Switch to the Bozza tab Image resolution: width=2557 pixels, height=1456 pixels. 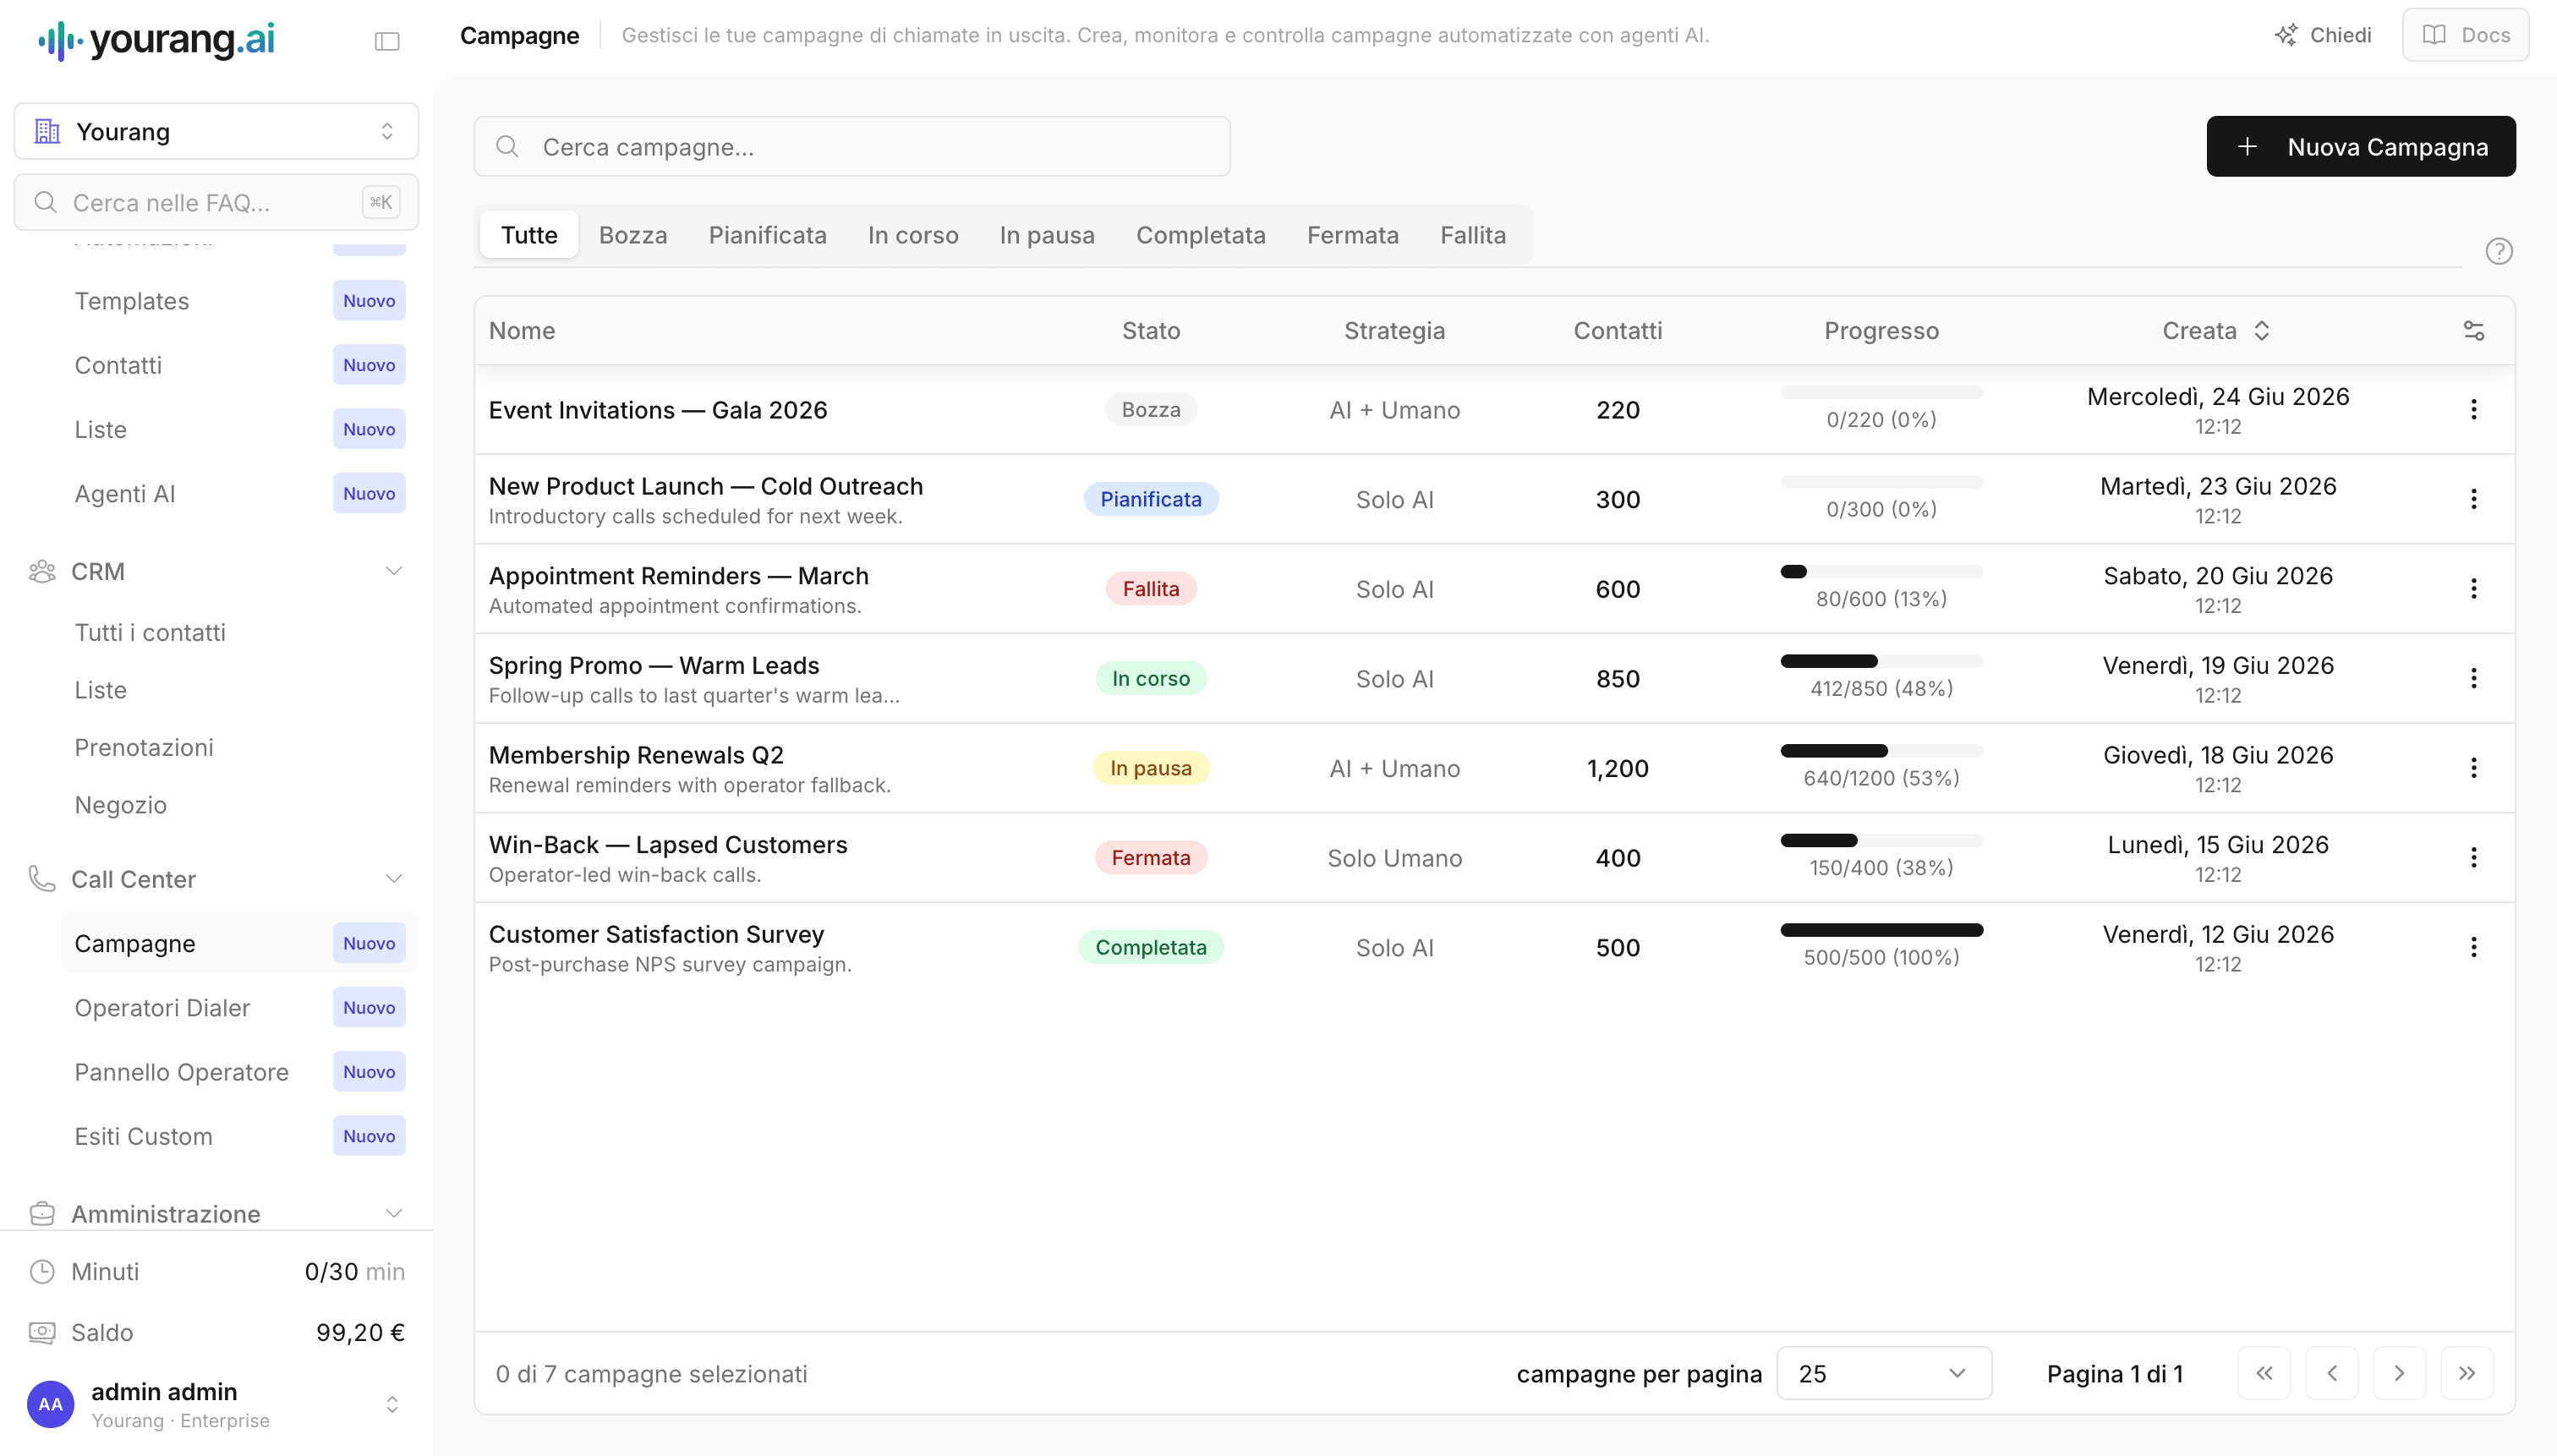pyautogui.click(x=633, y=235)
